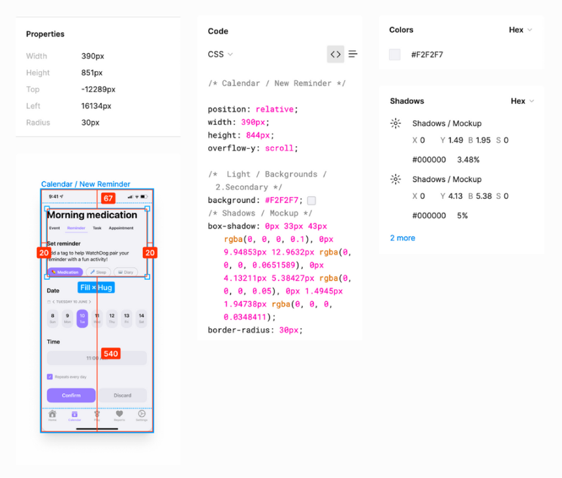Open the Hex dropdown in Shadows panel
The height and width of the screenshot is (478, 562).
coord(522,101)
